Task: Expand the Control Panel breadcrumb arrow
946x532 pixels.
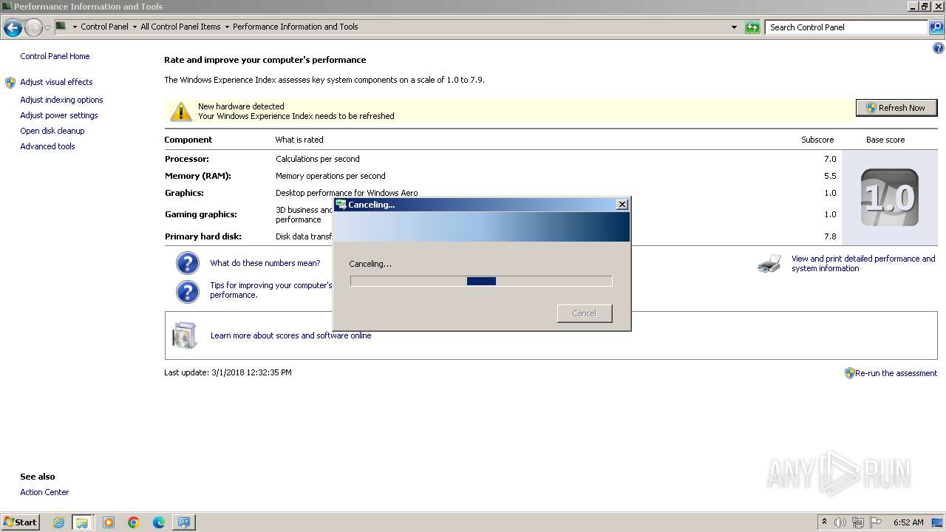Action: pos(135,27)
